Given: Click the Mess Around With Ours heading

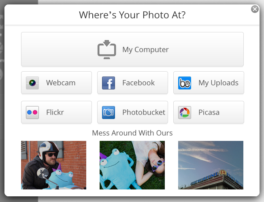Looking at the screenshot, I should point(132,133).
